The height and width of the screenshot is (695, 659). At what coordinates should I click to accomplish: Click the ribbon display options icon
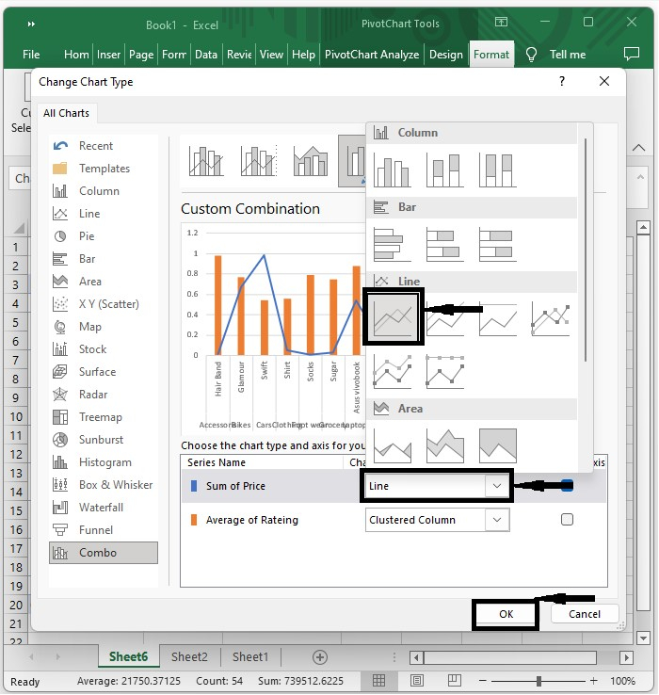click(501, 22)
